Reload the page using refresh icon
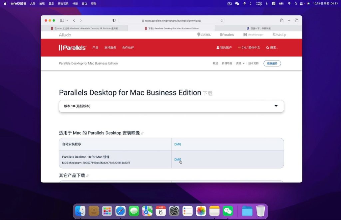341x220 pixels. 221,21
